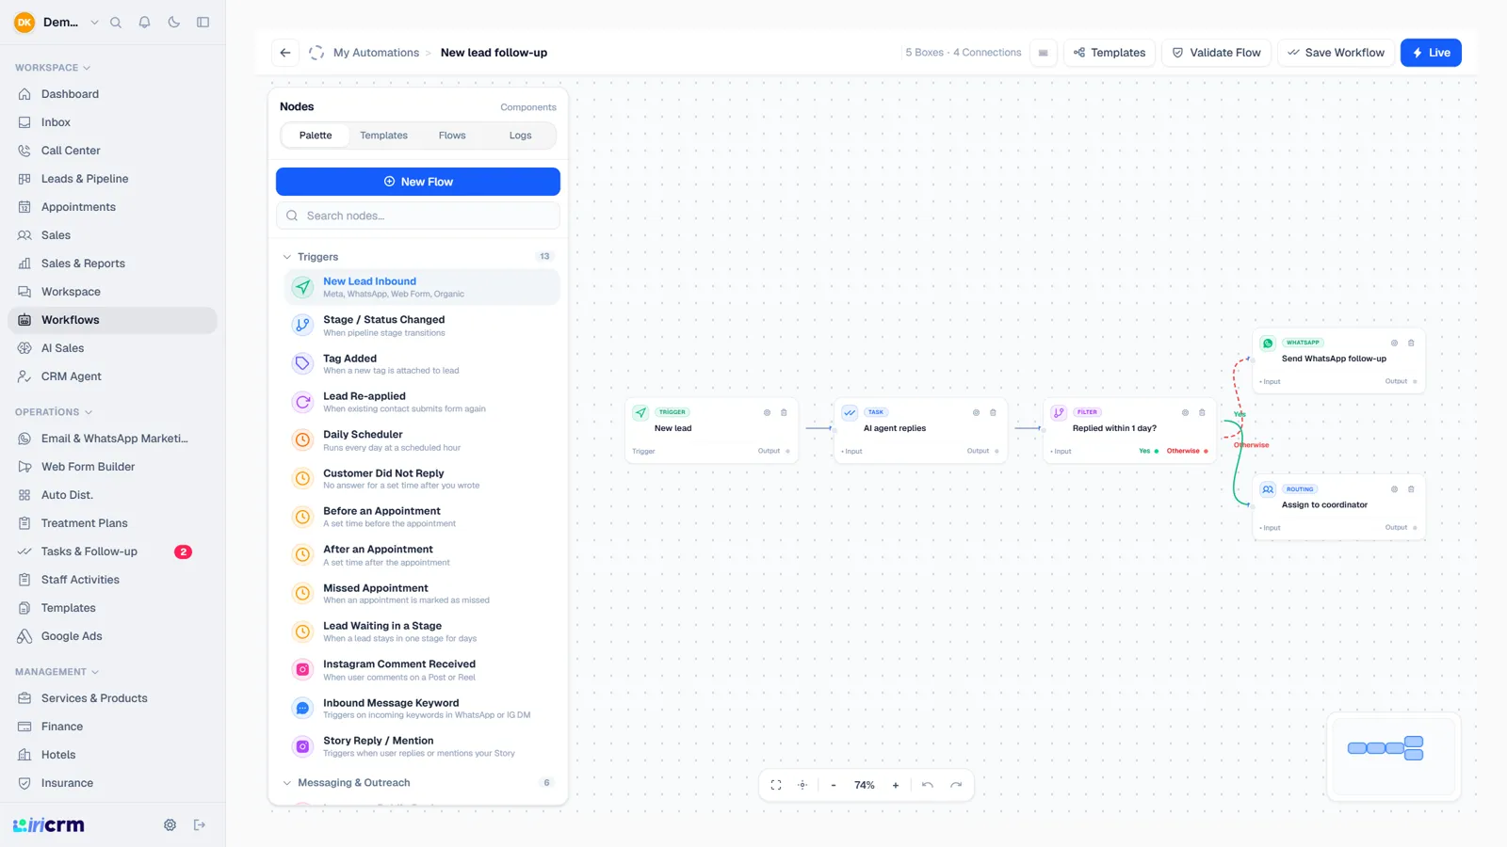This screenshot has height=847, width=1507.
Task: Undo the last canvas action
Action: point(928,785)
